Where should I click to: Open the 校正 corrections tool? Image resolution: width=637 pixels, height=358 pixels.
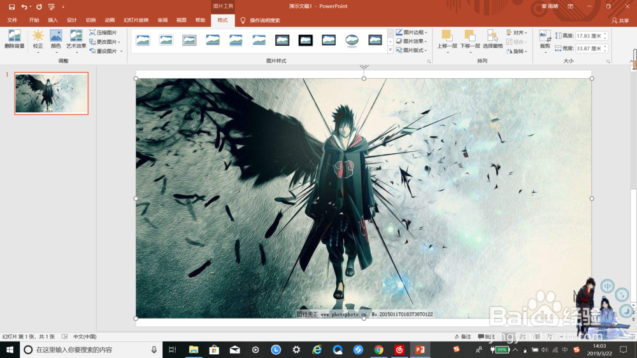38,41
